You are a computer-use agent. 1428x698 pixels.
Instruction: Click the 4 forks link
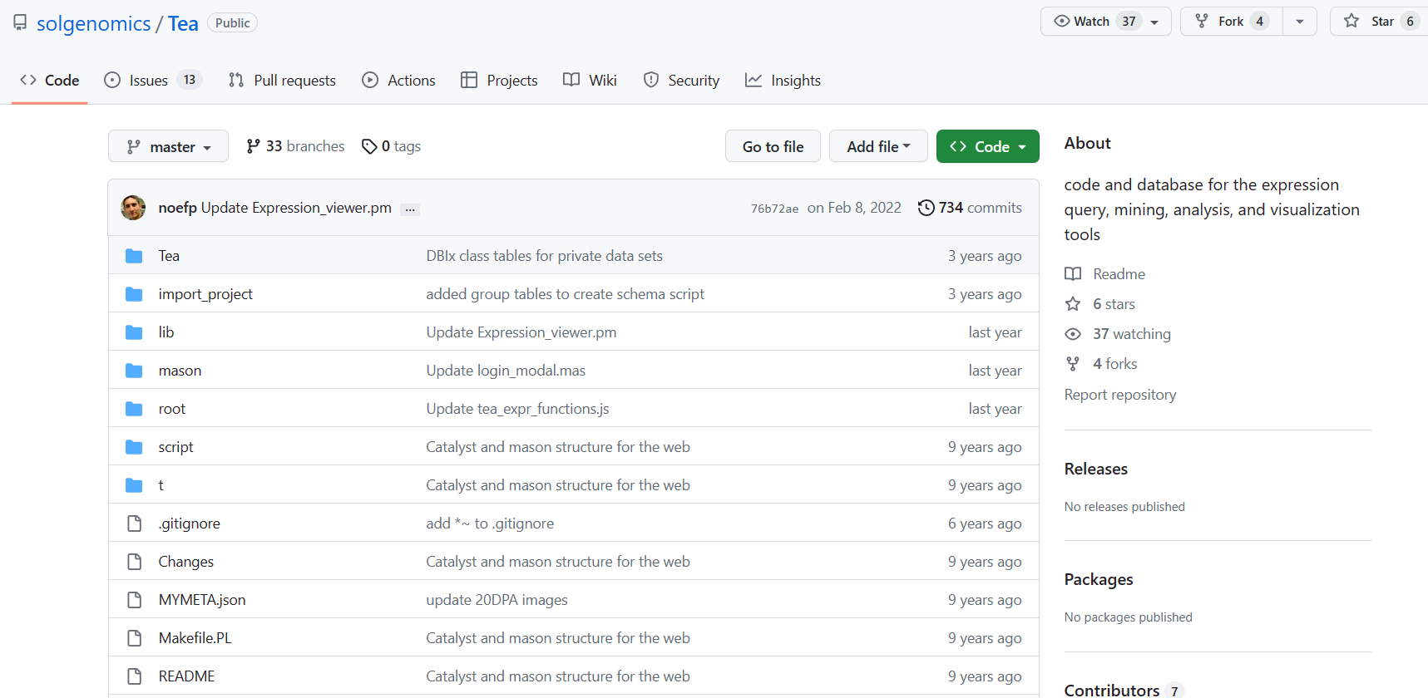tap(1115, 364)
